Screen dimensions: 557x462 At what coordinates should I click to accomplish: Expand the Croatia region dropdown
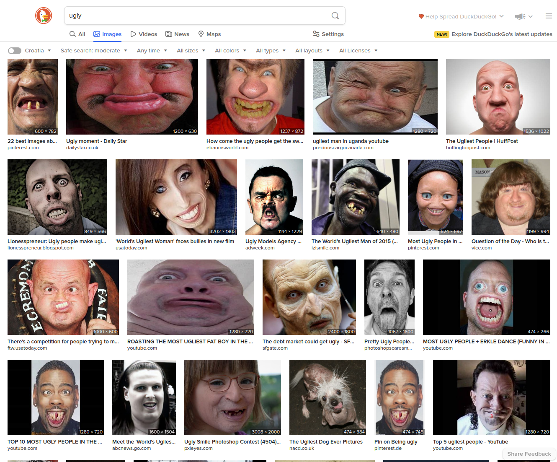pos(38,51)
